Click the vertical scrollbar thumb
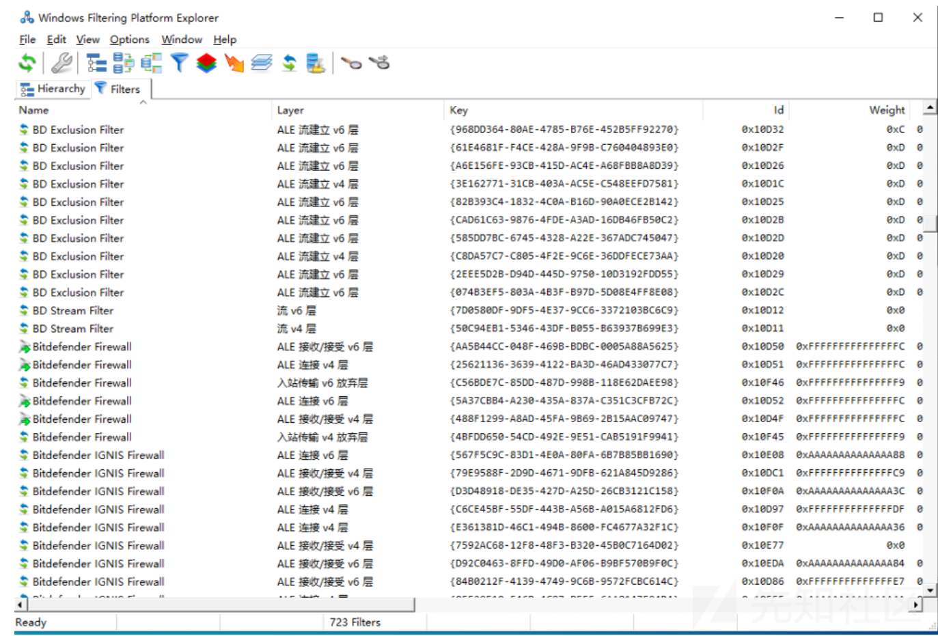Viewport: 938px width, 636px height. (x=930, y=225)
